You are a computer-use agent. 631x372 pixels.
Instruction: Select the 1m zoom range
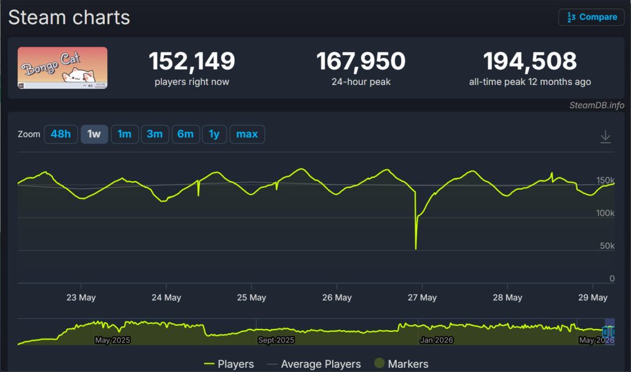[124, 134]
